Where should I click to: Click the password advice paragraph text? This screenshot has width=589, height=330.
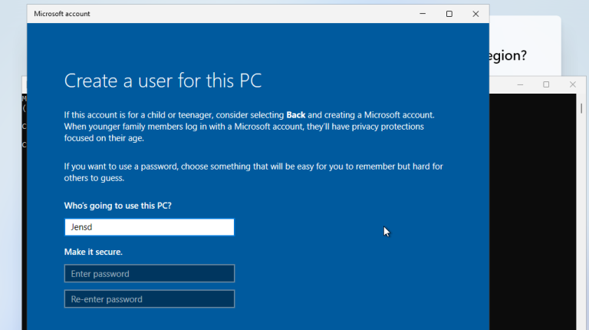tap(253, 172)
